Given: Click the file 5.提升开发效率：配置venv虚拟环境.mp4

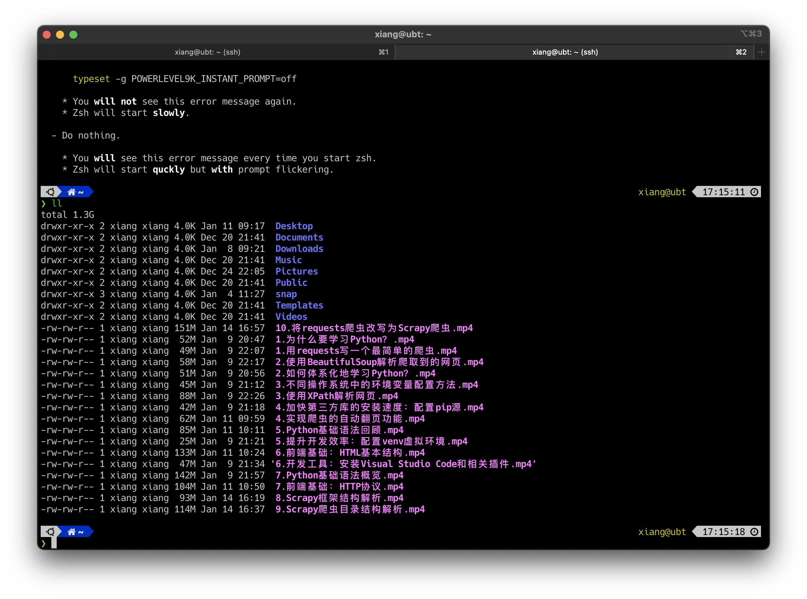Looking at the screenshot, I should [x=371, y=441].
